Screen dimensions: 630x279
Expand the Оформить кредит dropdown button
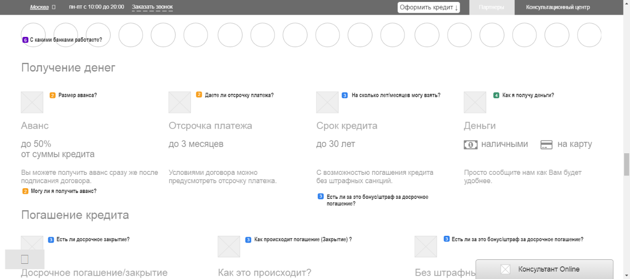pyautogui.click(x=429, y=7)
